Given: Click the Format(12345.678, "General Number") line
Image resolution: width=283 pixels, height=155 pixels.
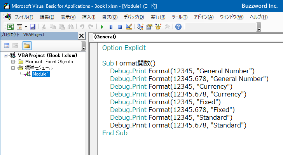Looking at the screenshot, I should [189, 79].
